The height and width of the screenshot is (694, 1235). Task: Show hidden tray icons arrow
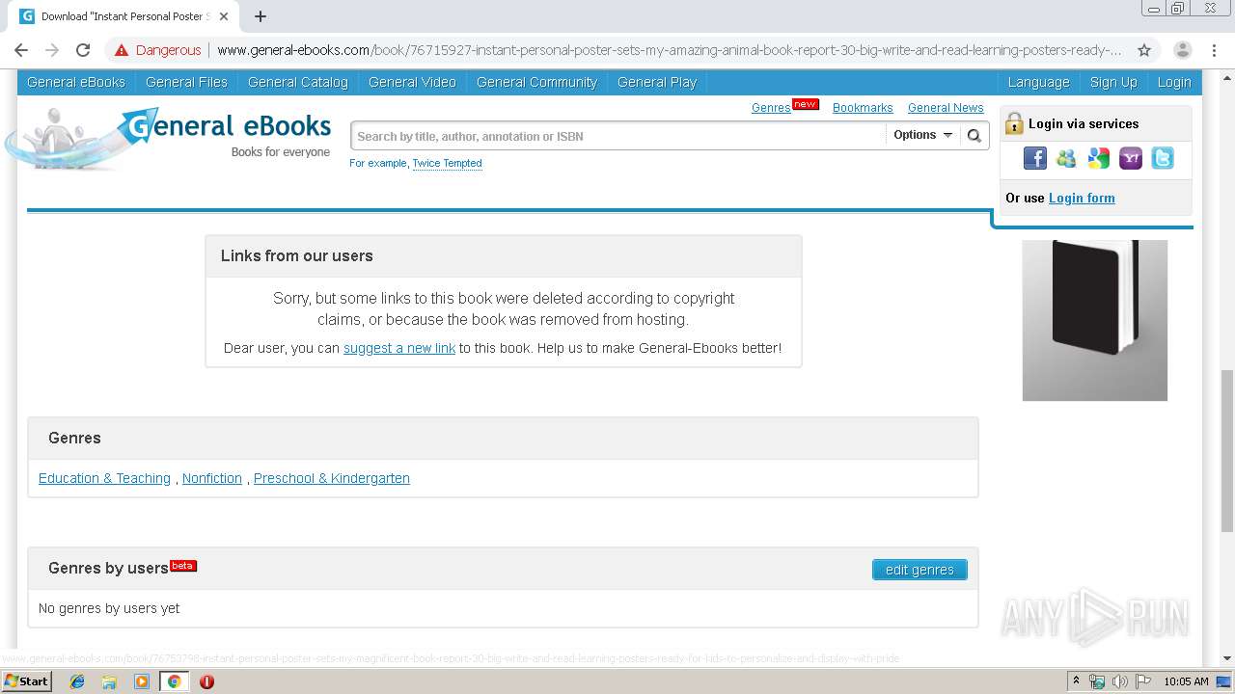click(x=1076, y=681)
